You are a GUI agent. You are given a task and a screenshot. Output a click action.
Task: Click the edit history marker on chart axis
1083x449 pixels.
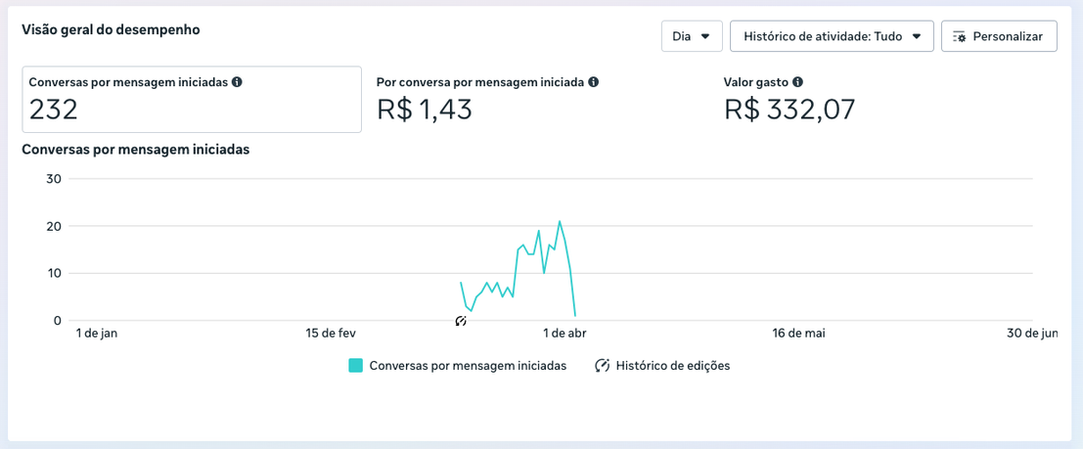pos(462,321)
